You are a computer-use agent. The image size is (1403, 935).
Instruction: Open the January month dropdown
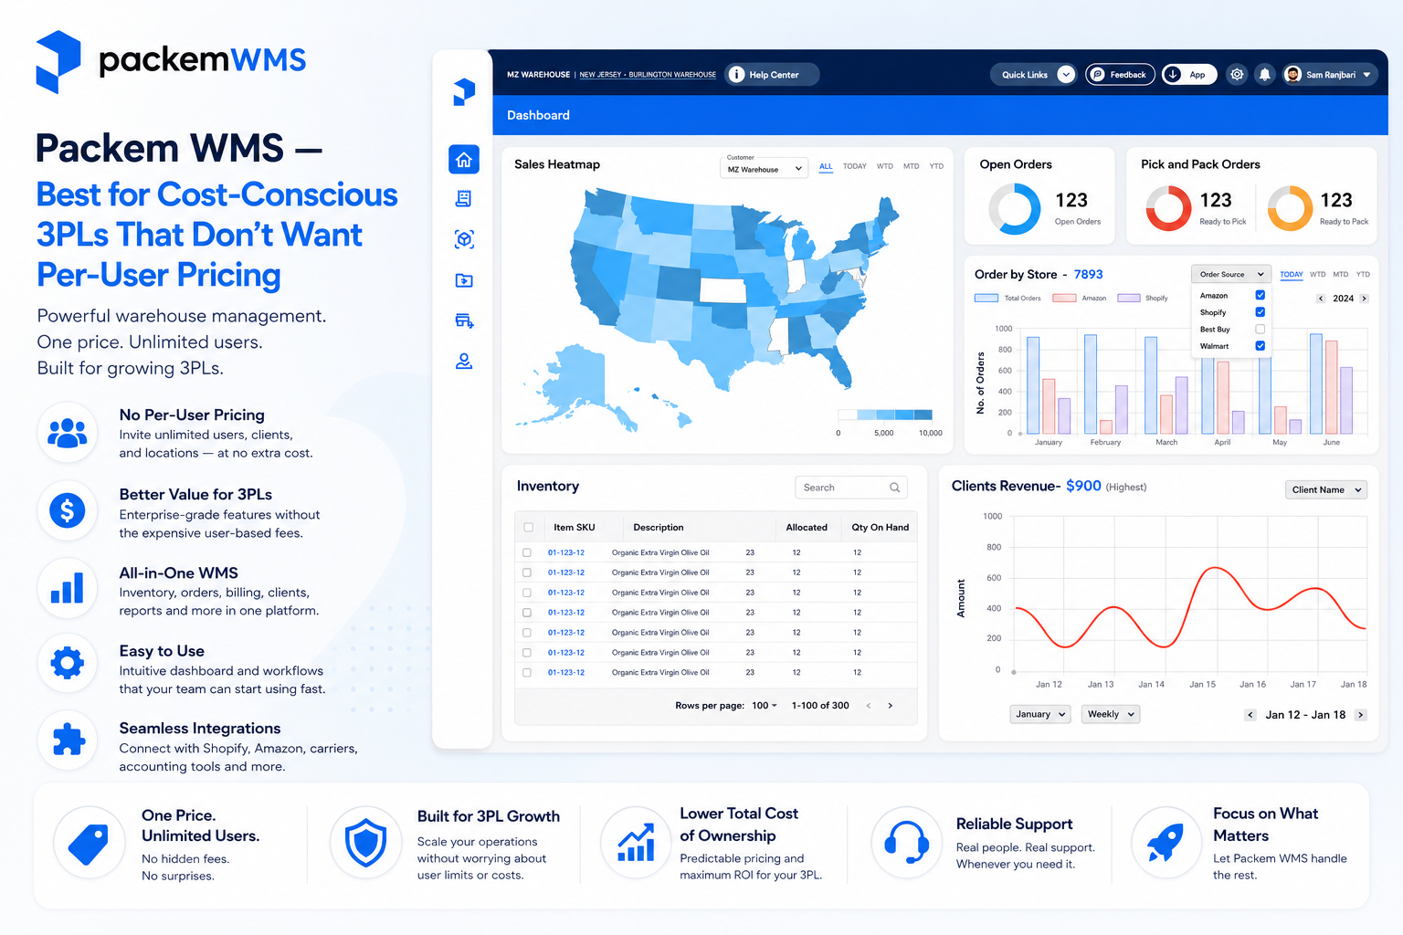(x=1040, y=715)
